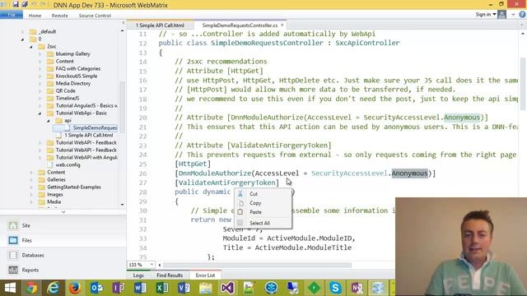Open the Find Results bottom tab
527x296 pixels.
[170, 275]
